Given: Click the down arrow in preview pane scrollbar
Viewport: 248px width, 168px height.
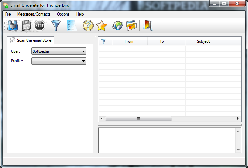Looking at the screenshot, I should (x=238, y=150).
